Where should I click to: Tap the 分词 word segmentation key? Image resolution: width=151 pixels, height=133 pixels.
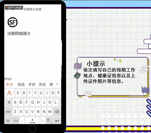(x=8, y=112)
